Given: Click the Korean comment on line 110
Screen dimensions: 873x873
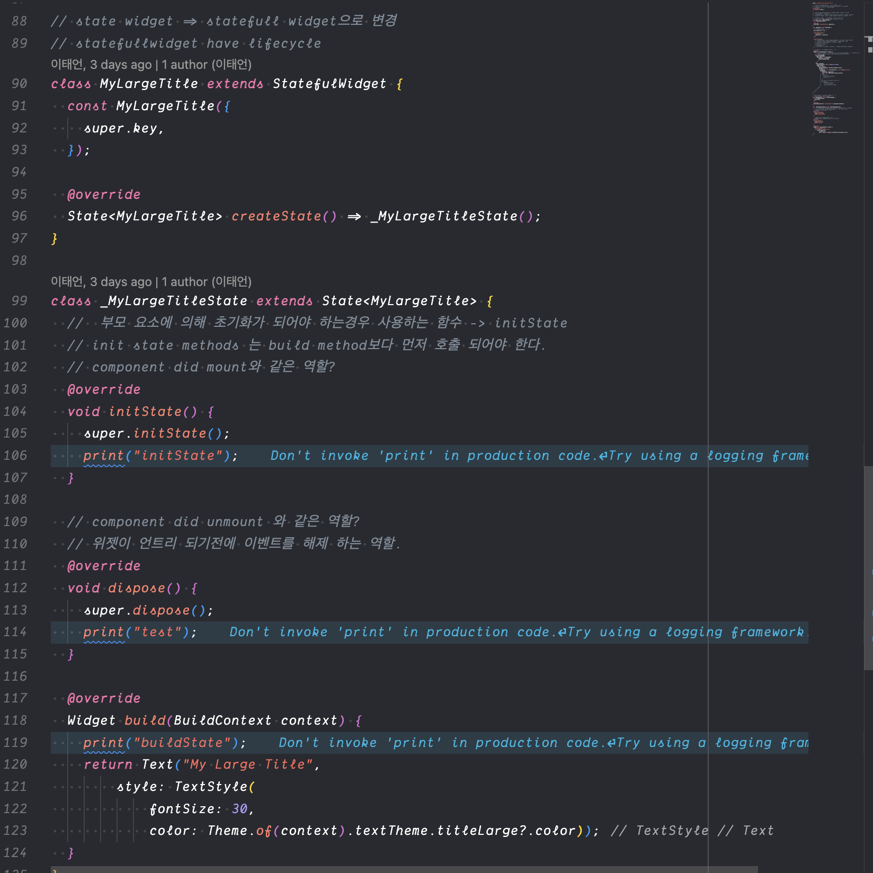Looking at the screenshot, I should click(x=234, y=544).
